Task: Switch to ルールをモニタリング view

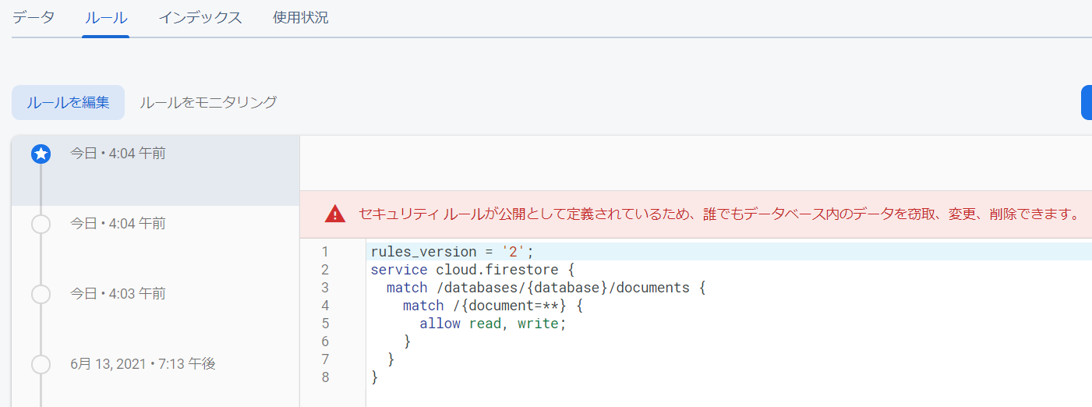Action: pos(208,102)
